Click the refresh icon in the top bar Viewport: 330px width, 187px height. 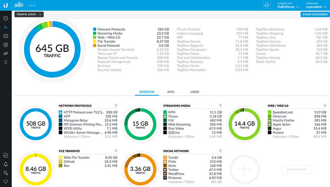[266, 5]
